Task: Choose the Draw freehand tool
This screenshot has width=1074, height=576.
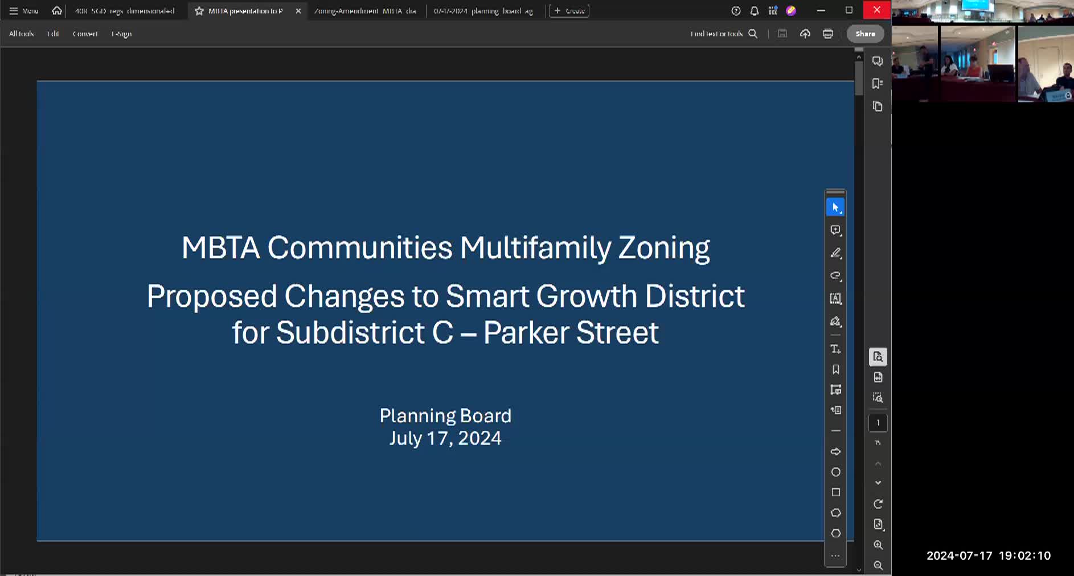Action: (835, 275)
